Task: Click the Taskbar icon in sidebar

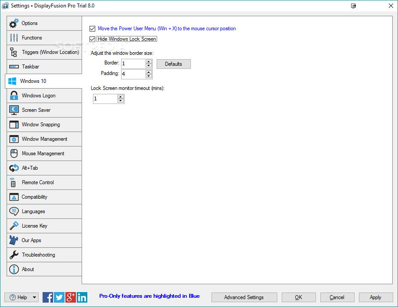Action: [14, 67]
